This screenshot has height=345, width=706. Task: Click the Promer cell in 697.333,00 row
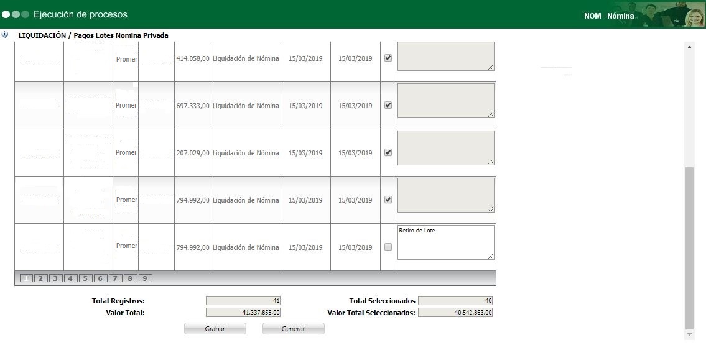click(x=126, y=105)
